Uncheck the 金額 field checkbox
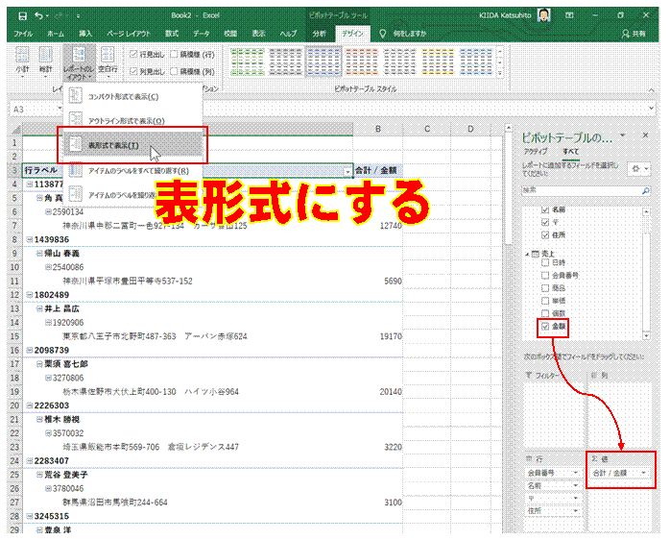This screenshot has height=540, width=670. click(x=545, y=327)
